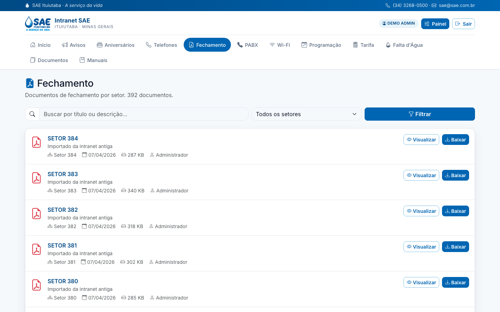Click the DEMO ADMIN badge
The image size is (500, 312).
tap(399, 23)
